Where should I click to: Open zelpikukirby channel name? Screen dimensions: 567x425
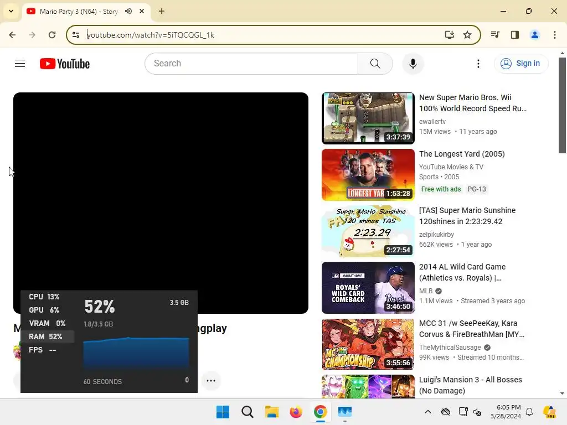(436, 235)
